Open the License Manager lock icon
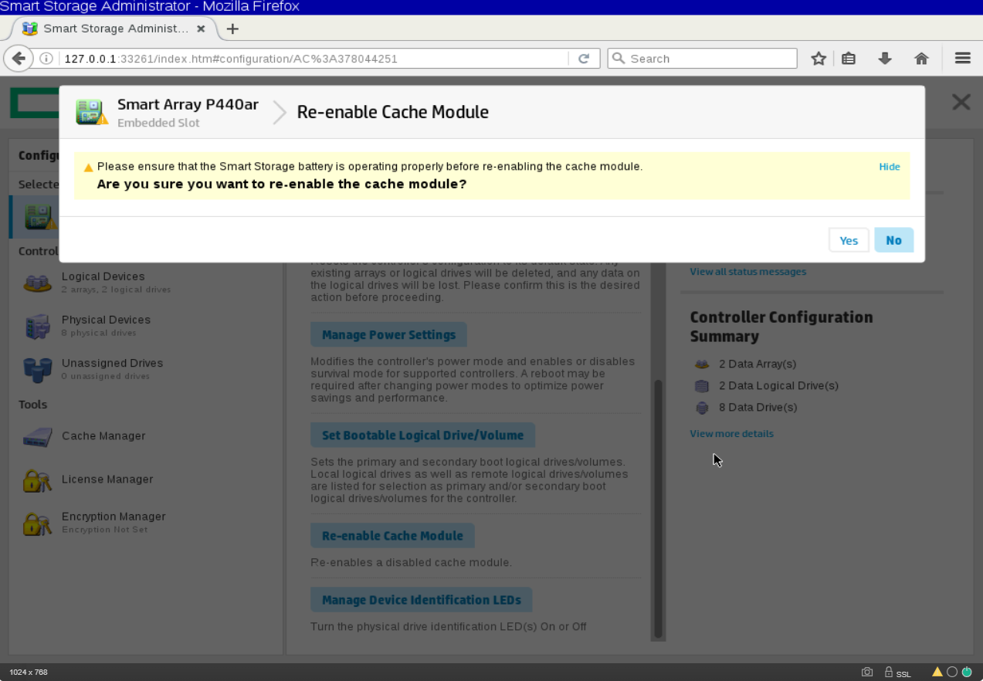The width and height of the screenshot is (983, 681). tap(37, 480)
